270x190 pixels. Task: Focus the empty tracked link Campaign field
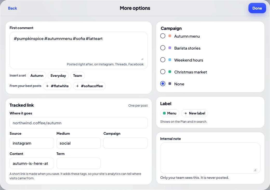point(125,143)
